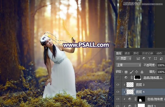The image size is (165, 107).
Task: Hide 曲线 3 layer eye icon
Action: pos(118,106)
